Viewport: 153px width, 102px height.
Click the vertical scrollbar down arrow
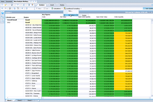click(152, 96)
